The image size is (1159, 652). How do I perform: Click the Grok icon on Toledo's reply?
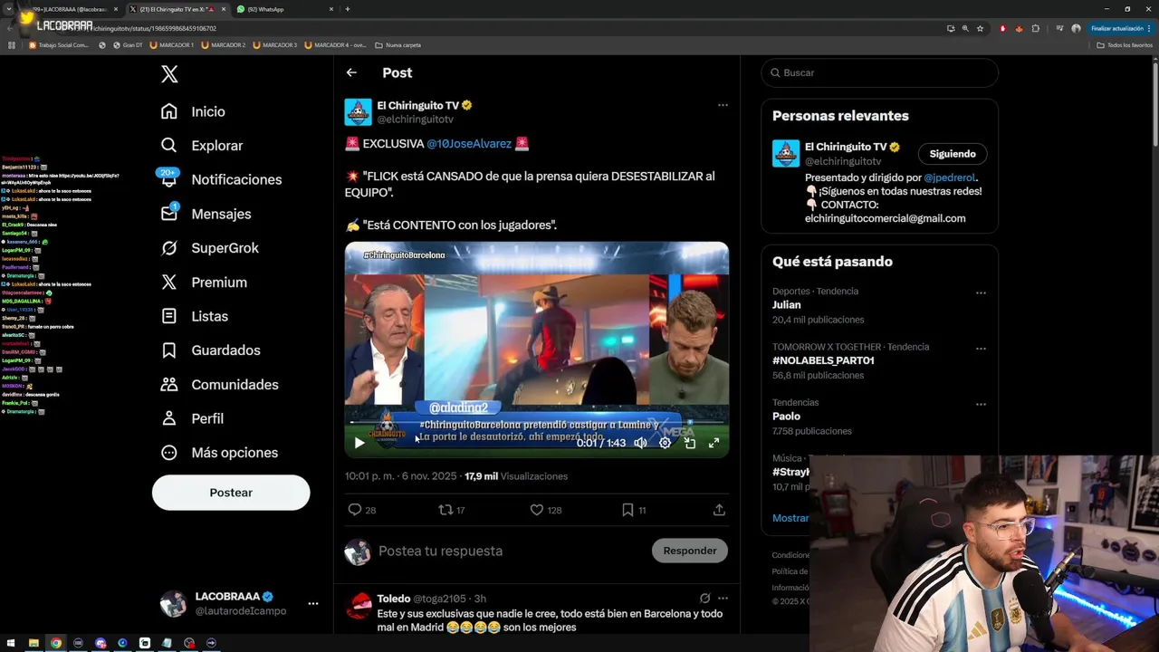point(704,599)
